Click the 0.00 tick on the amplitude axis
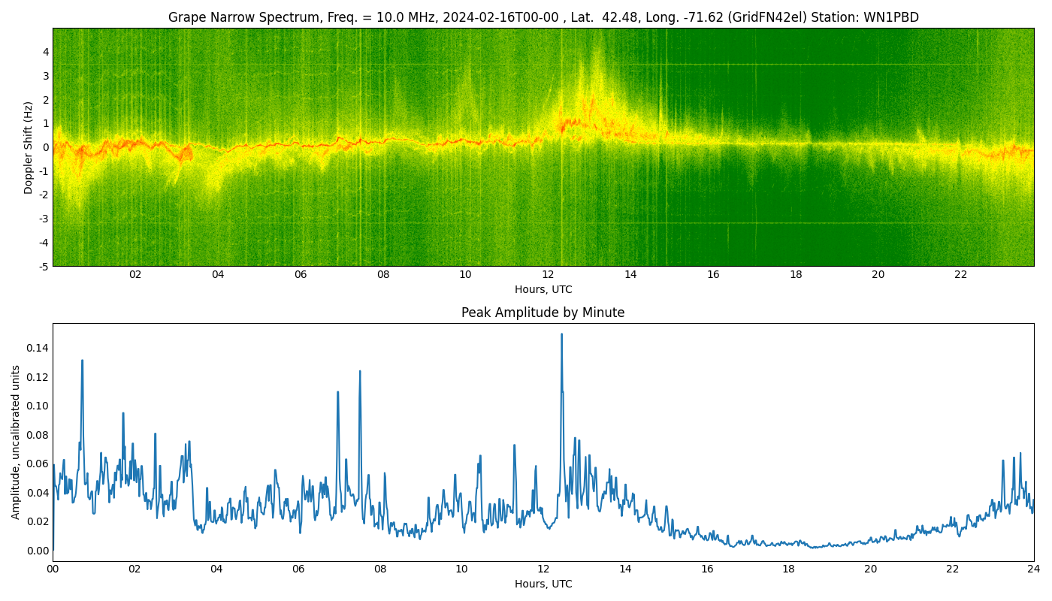1052x601 pixels. (38, 551)
